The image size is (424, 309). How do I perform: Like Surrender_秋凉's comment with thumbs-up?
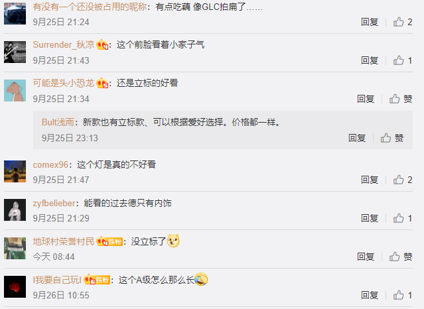(x=398, y=60)
